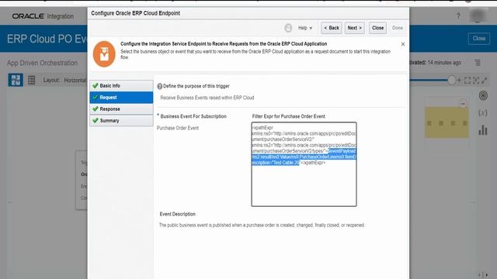
Task: Click the yellow overview minimap
Action: (447, 122)
